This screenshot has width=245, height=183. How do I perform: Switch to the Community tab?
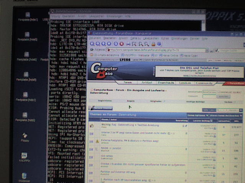(204, 83)
